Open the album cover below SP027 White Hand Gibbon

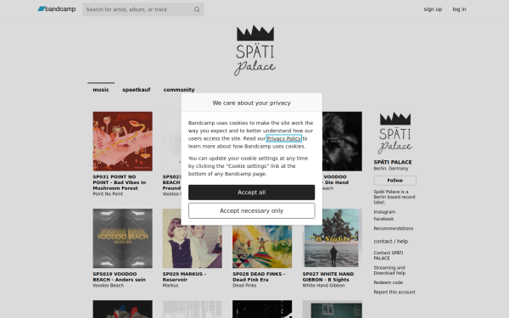point(332,309)
